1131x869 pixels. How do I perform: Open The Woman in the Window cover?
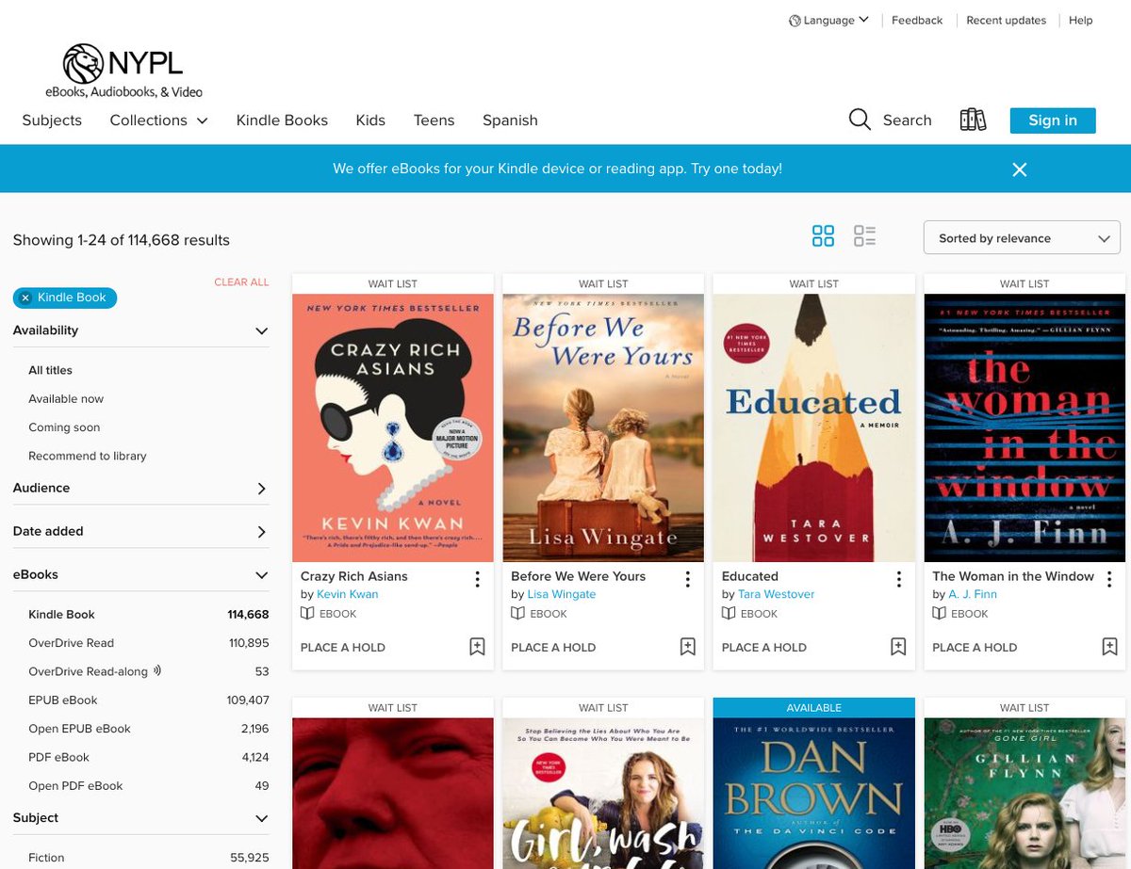pos(1024,428)
